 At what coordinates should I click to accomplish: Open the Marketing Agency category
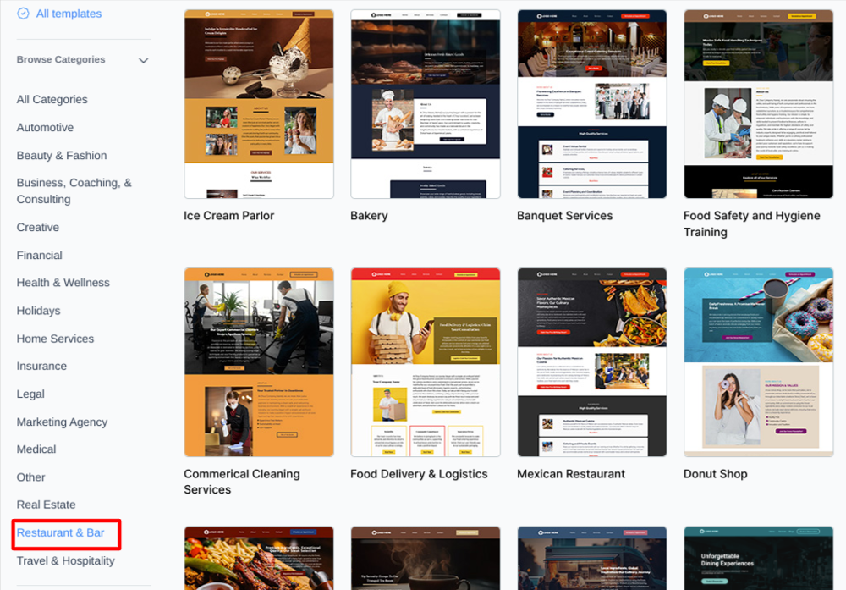[62, 422]
